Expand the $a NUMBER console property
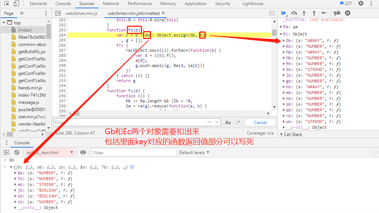Screen dimensions: 379x213 tap(15, 173)
